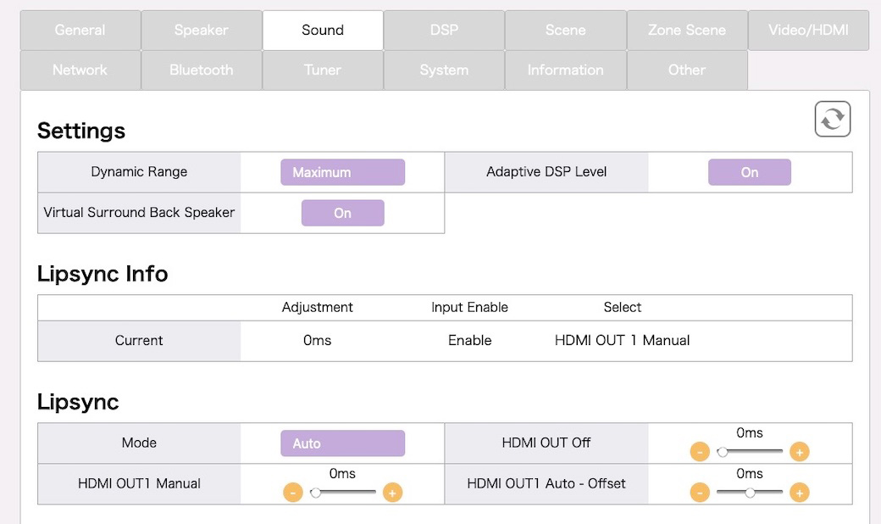Image resolution: width=881 pixels, height=524 pixels.
Task: Click the "HDMI OUT Off" label
Action: click(x=546, y=443)
